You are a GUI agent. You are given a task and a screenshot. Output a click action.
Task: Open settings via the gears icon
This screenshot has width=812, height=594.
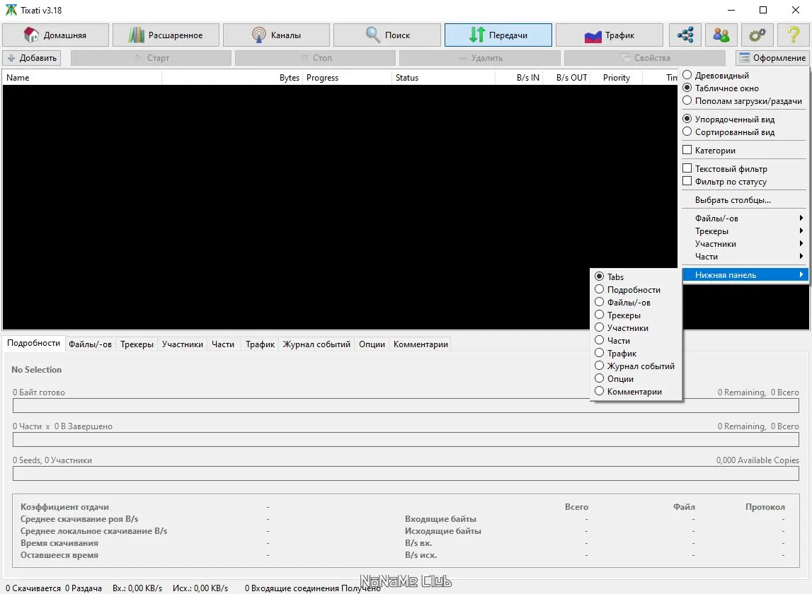tap(757, 35)
